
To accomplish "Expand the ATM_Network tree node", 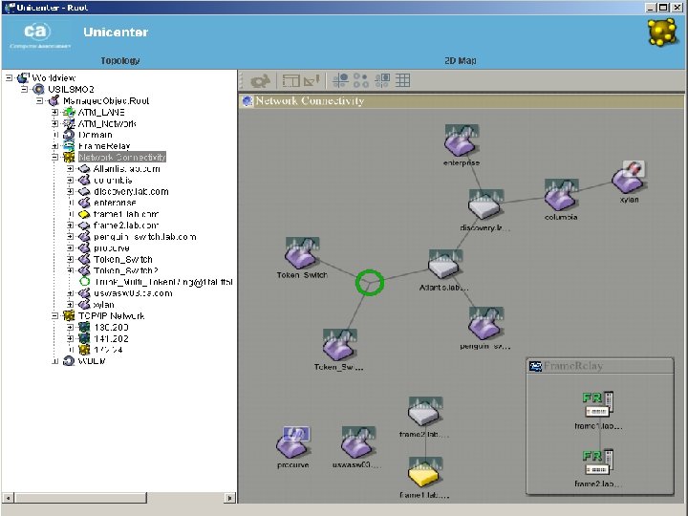I will click(x=54, y=123).
